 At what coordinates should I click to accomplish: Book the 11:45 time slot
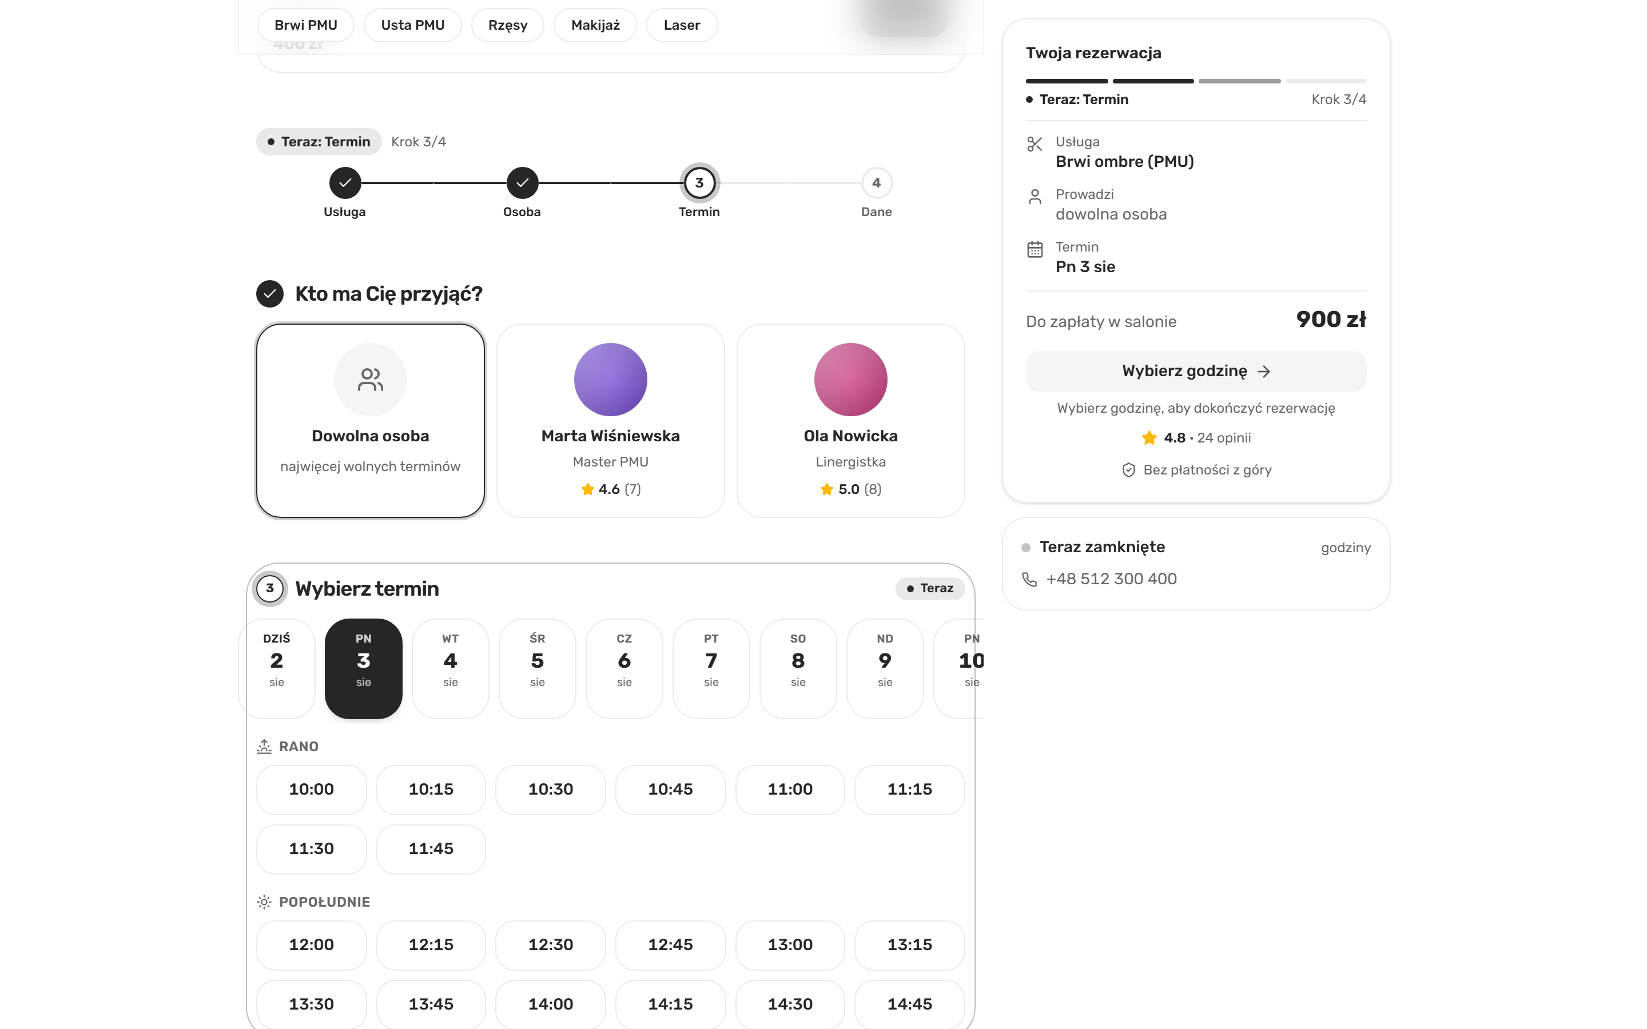(x=431, y=849)
